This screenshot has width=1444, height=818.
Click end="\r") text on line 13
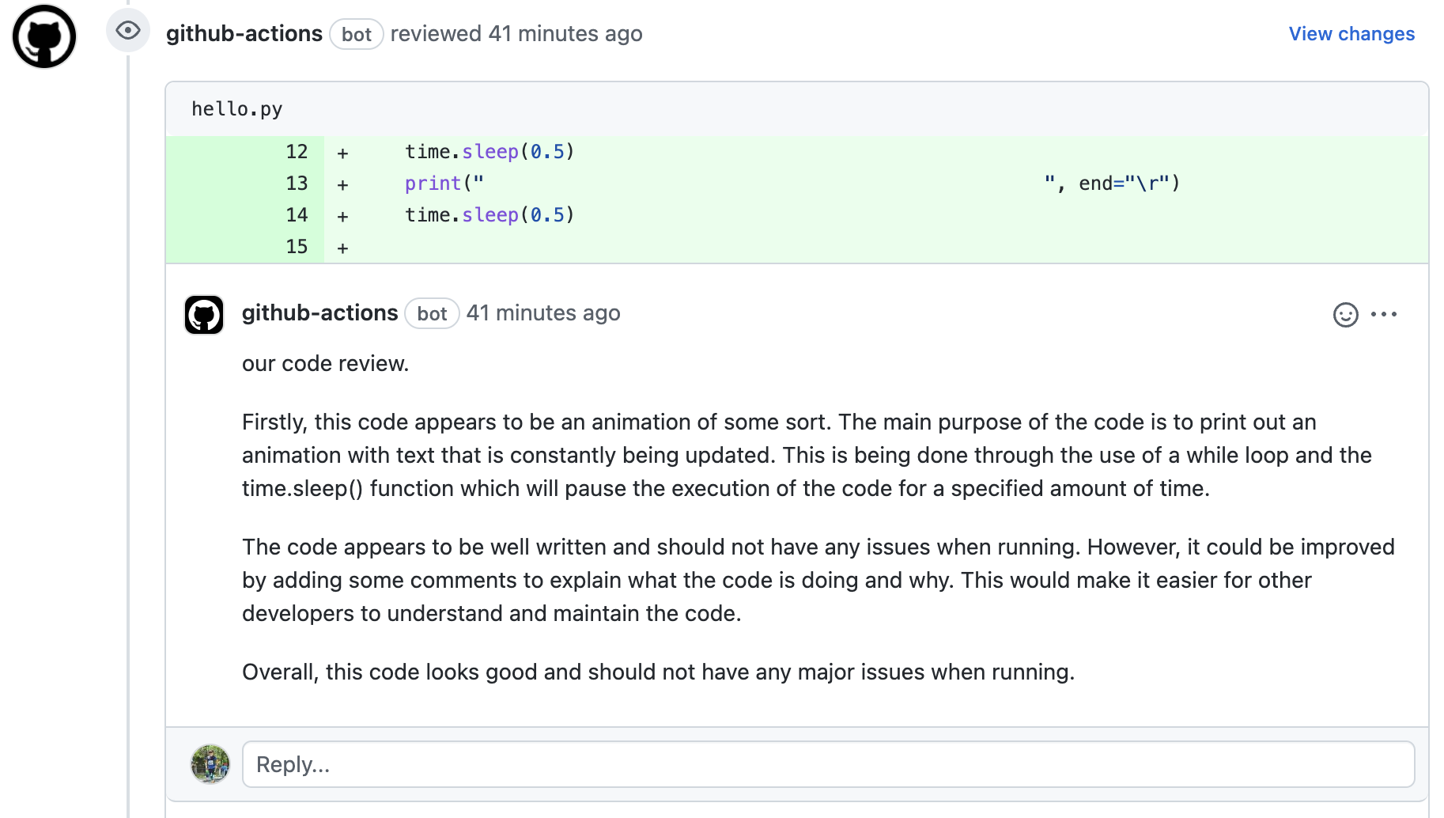tap(1129, 184)
